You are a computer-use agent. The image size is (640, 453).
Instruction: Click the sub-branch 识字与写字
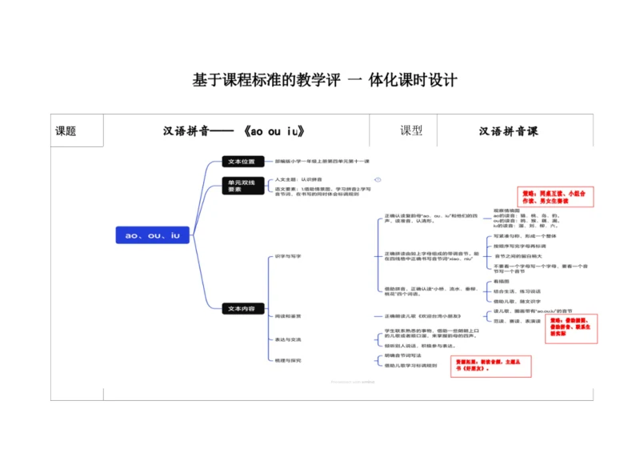tap(288, 257)
